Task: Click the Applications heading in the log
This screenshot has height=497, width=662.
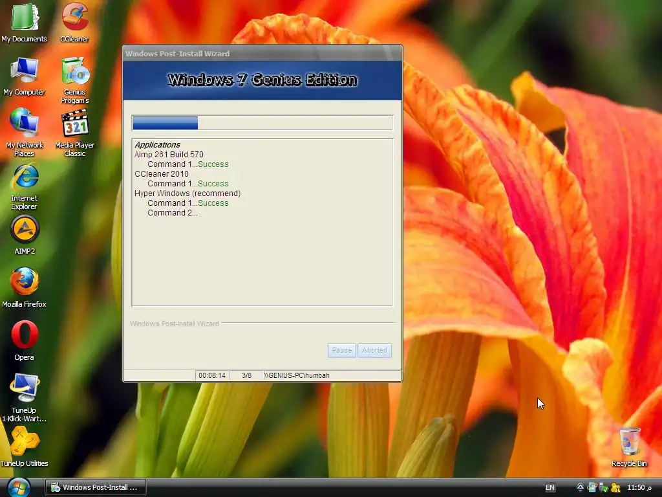Action: coord(158,144)
